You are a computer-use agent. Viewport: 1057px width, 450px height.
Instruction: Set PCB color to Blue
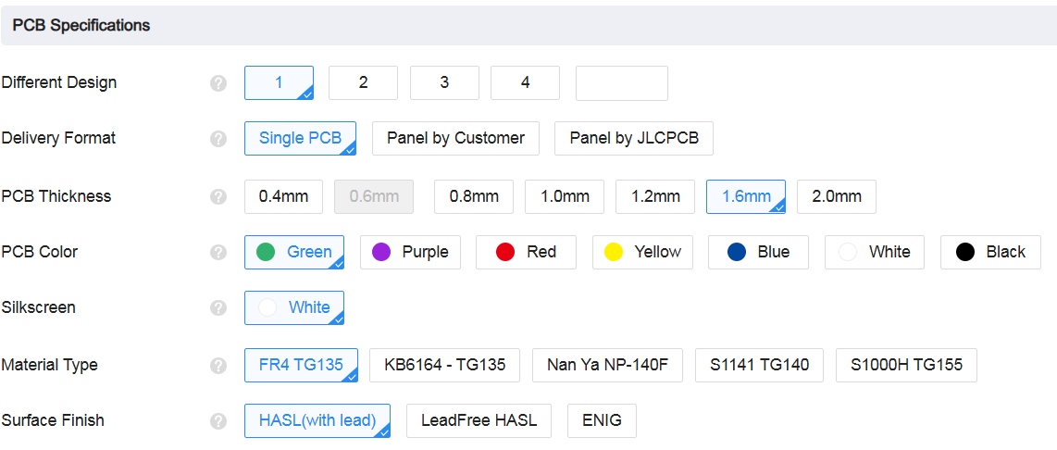758,252
